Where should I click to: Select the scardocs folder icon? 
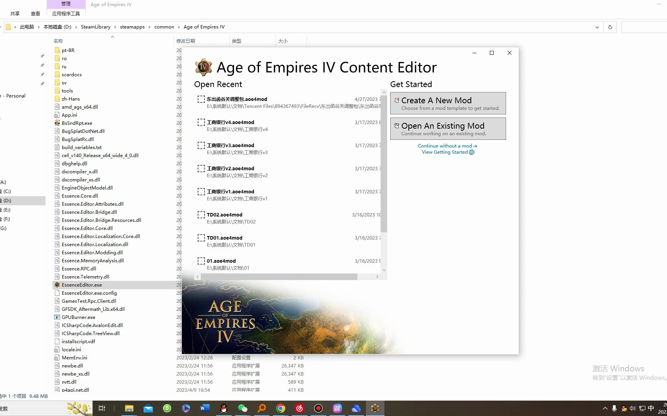[57, 75]
